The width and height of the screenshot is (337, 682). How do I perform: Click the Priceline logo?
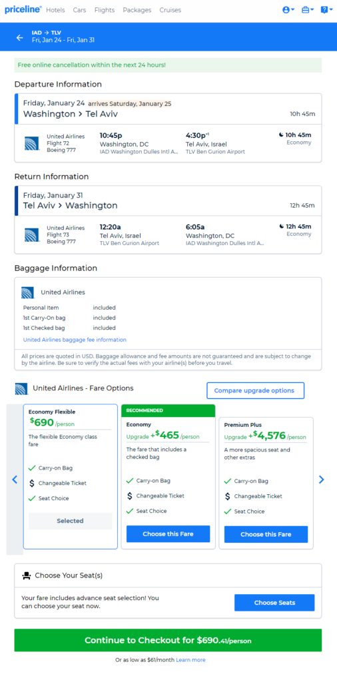tap(23, 9)
